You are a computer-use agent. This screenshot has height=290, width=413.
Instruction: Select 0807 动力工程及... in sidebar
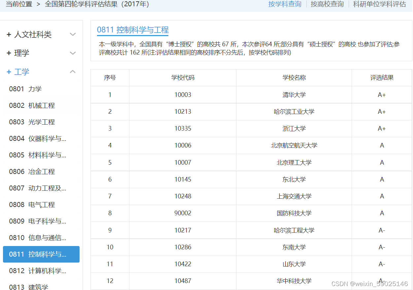click(38, 188)
